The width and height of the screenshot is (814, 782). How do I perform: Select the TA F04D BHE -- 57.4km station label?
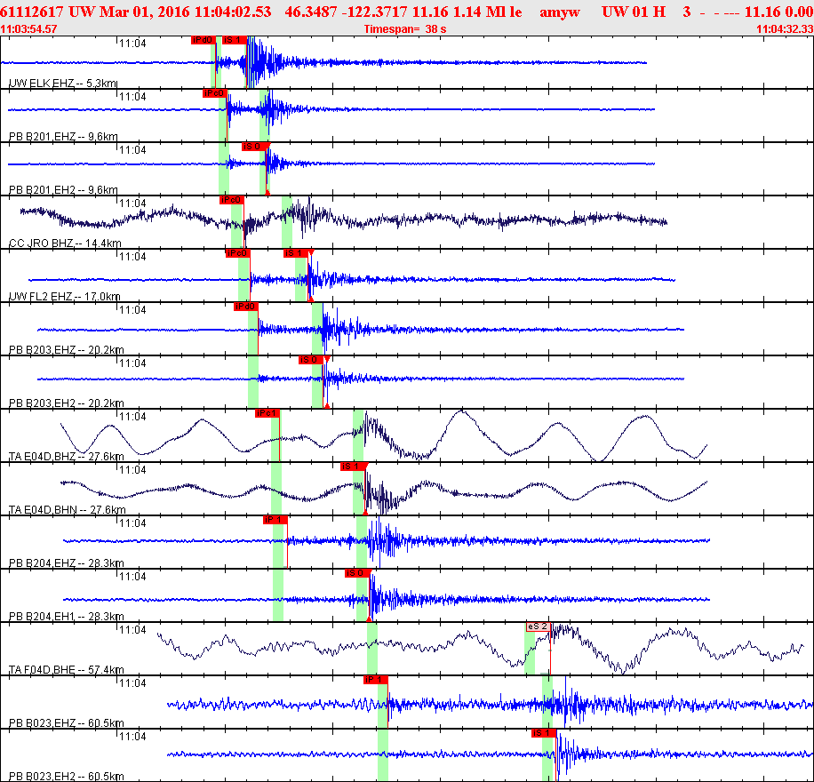point(67,670)
